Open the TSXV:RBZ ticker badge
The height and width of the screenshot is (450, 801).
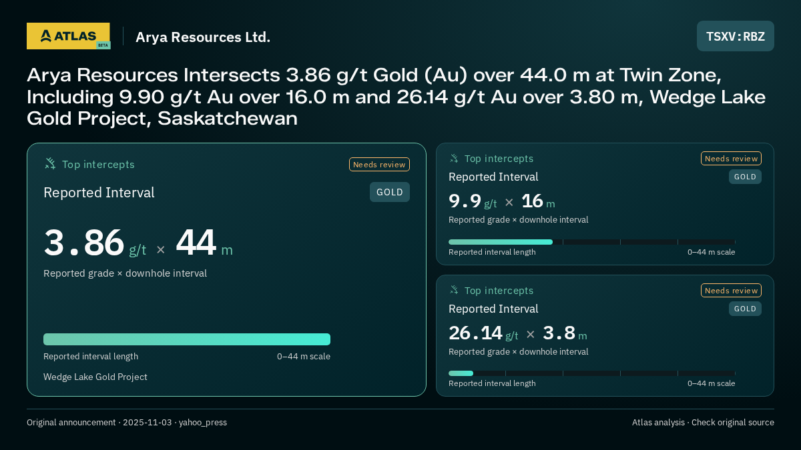[x=736, y=36]
